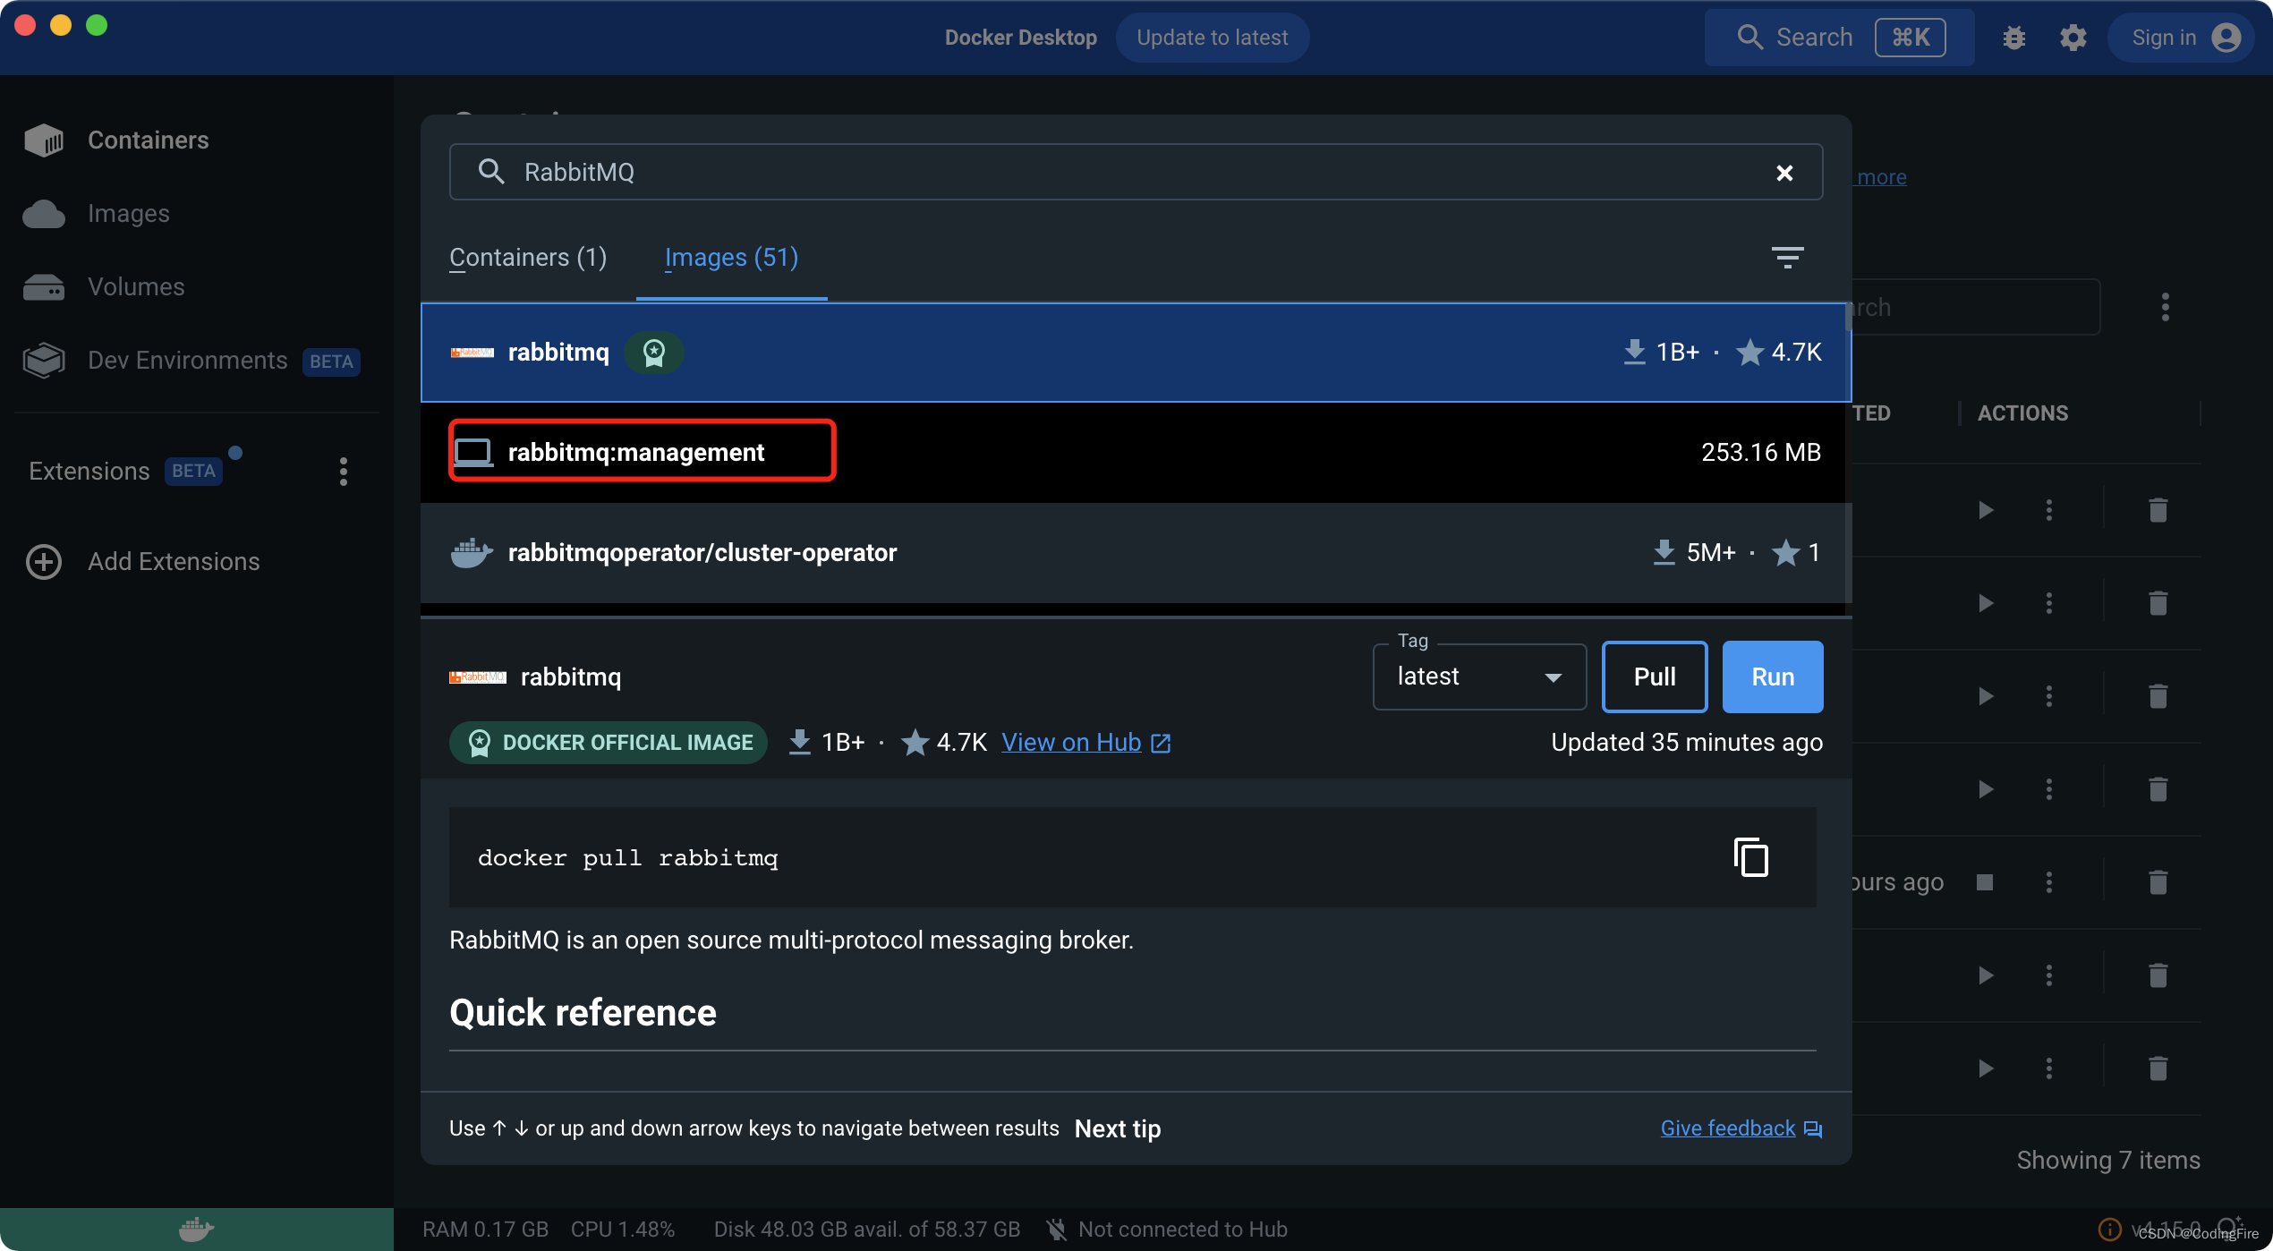The height and width of the screenshot is (1251, 2273).
Task: Open Dev Environments in sidebar
Action: click(x=191, y=361)
